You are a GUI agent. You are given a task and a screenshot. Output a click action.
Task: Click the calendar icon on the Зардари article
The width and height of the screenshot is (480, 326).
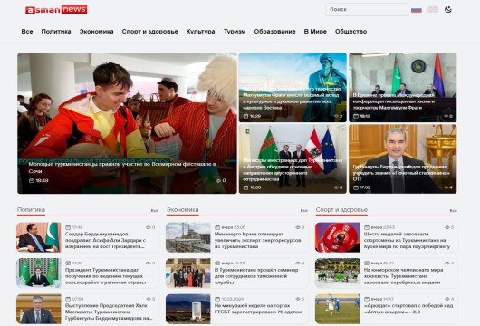coord(68,227)
